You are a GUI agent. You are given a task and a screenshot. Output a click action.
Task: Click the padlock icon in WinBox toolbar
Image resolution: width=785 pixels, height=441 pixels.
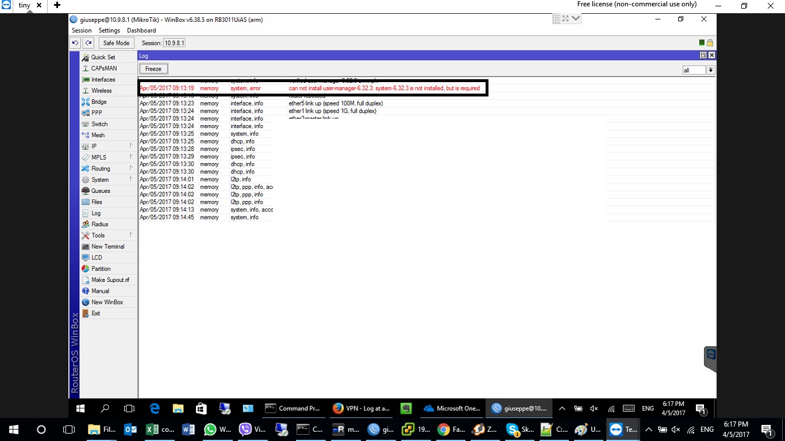click(710, 42)
